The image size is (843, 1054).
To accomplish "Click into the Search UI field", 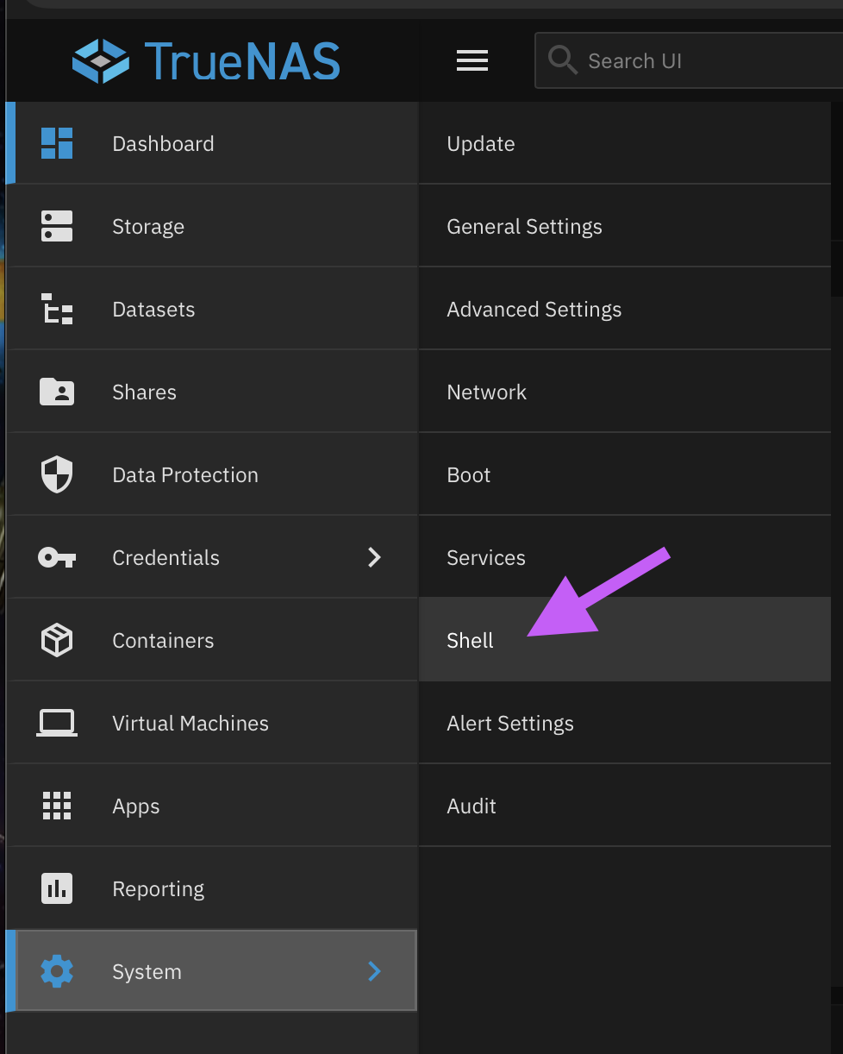I will (690, 61).
